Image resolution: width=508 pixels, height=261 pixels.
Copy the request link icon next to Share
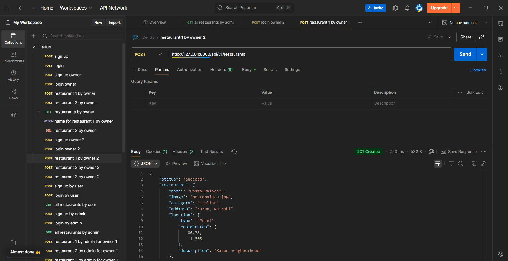pos(482,37)
